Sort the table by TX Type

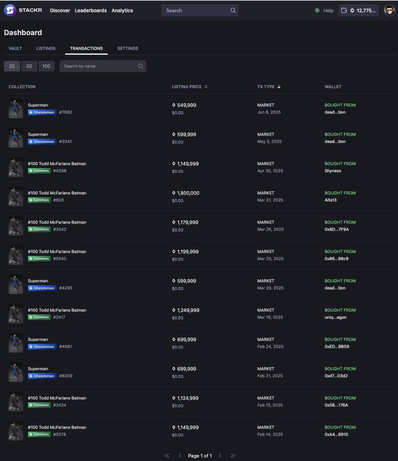pyautogui.click(x=279, y=86)
